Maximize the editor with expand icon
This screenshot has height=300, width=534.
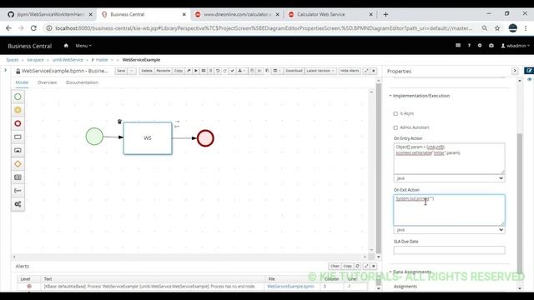(366, 71)
